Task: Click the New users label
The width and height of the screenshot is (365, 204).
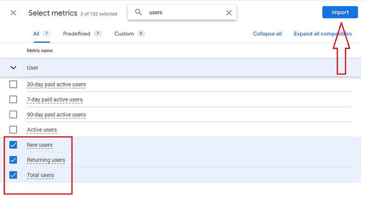Action: 40,145
